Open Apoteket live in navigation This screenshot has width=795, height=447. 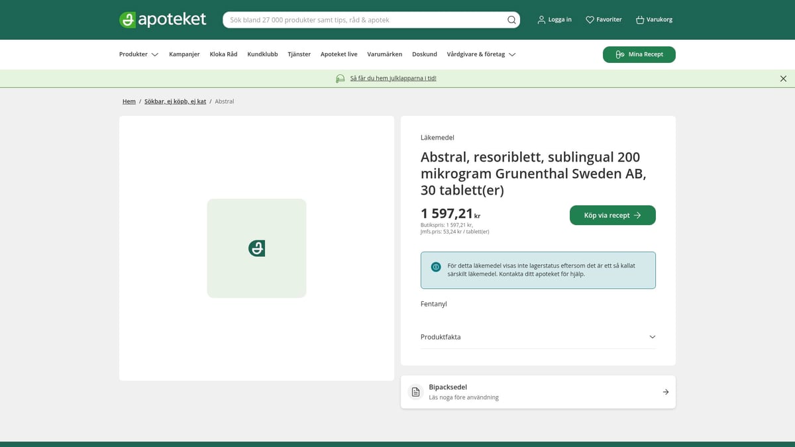tap(339, 54)
